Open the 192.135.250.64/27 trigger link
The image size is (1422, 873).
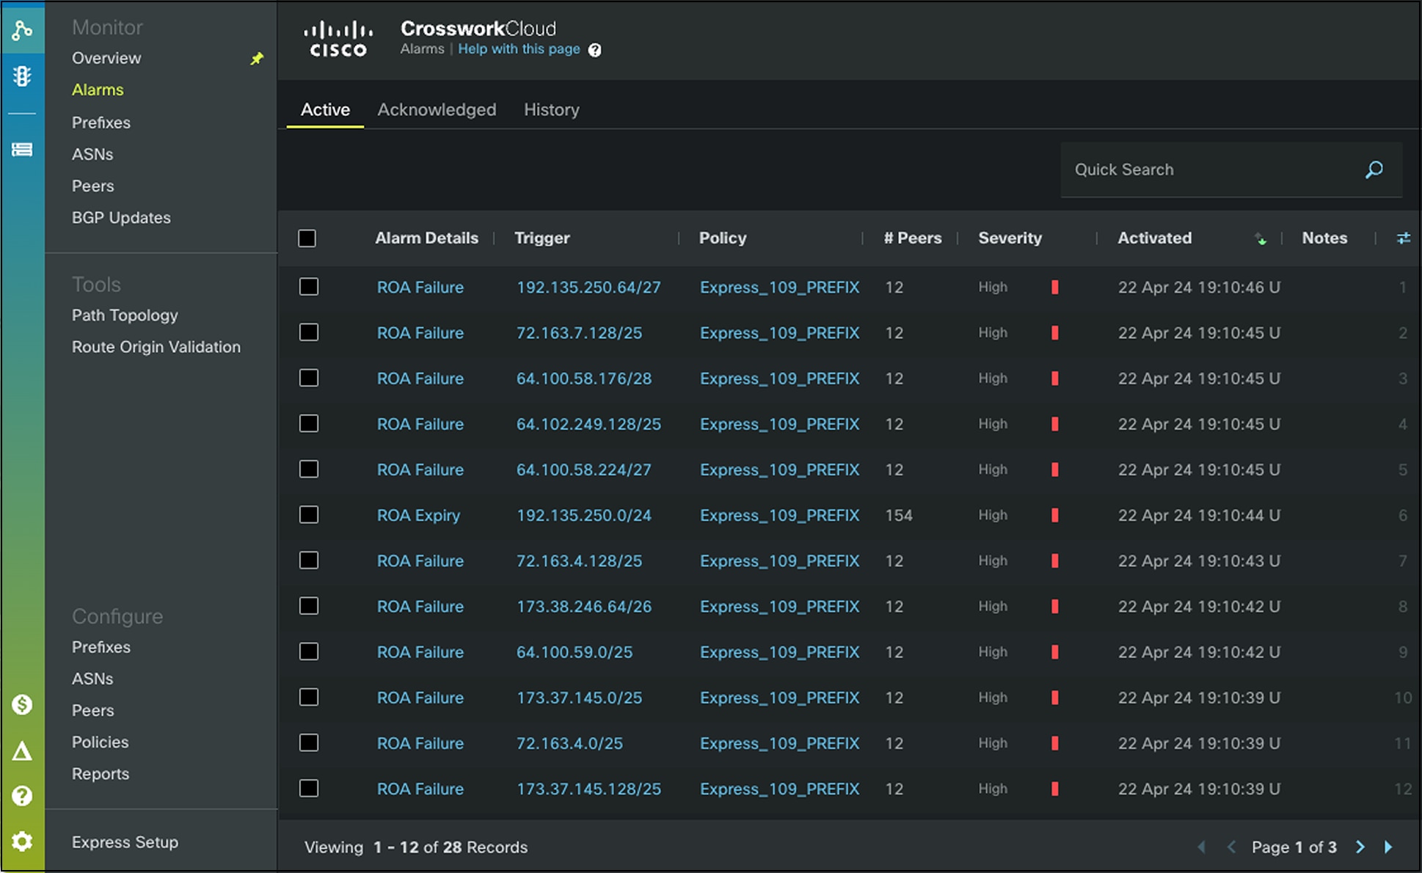pos(588,287)
